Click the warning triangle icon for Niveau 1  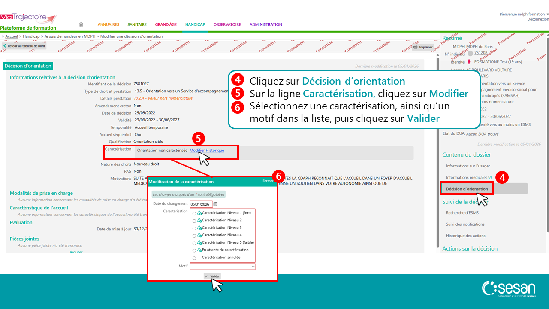pos(199,213)
